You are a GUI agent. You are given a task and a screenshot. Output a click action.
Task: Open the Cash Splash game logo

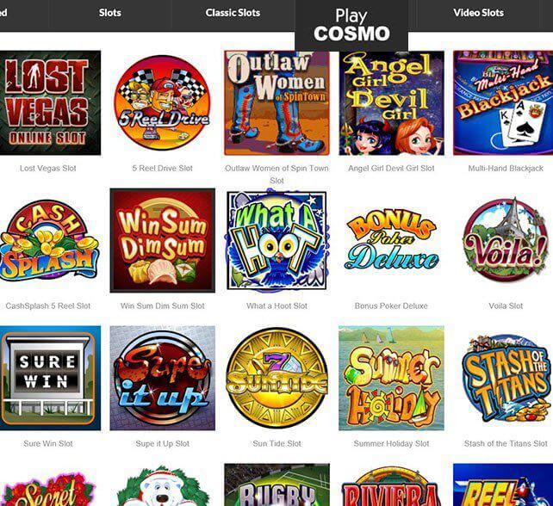click(x=49, y=240)
